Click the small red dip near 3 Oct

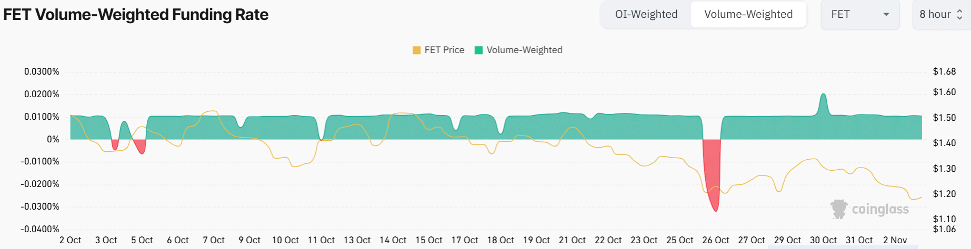pyautogui.click(x=115, y=145)
